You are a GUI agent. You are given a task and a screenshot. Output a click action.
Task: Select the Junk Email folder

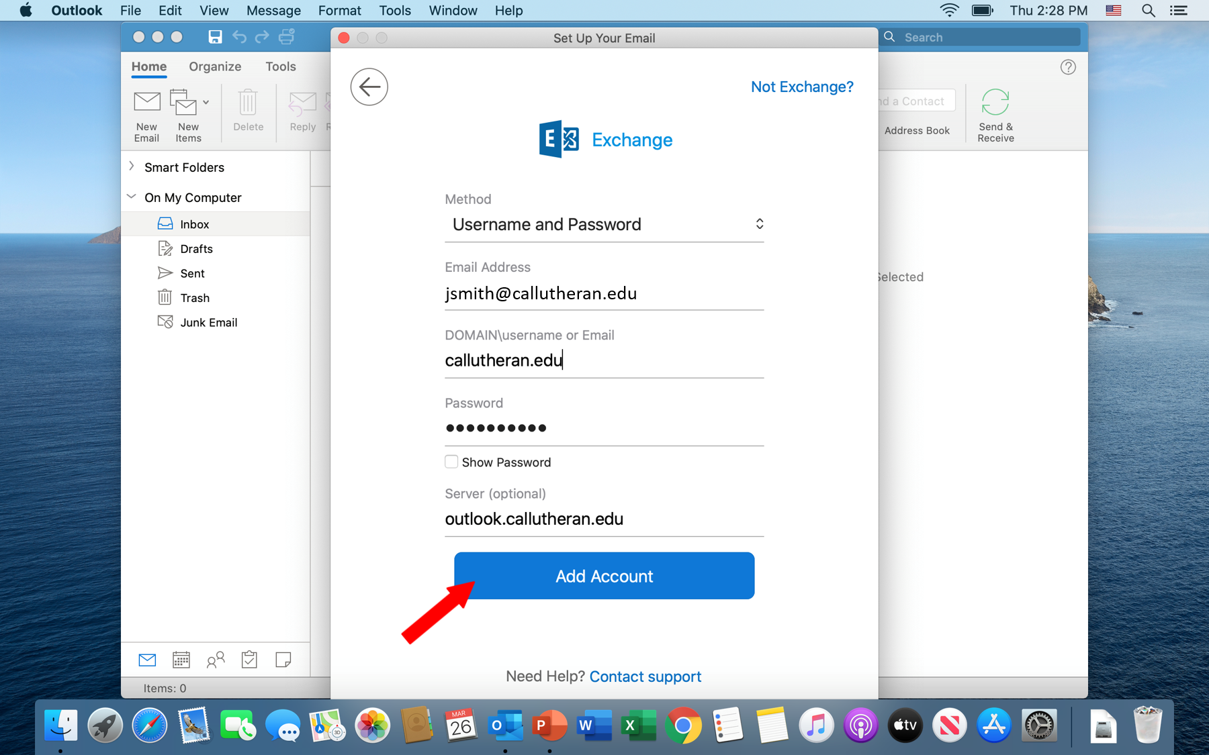[x=215, y=322]
